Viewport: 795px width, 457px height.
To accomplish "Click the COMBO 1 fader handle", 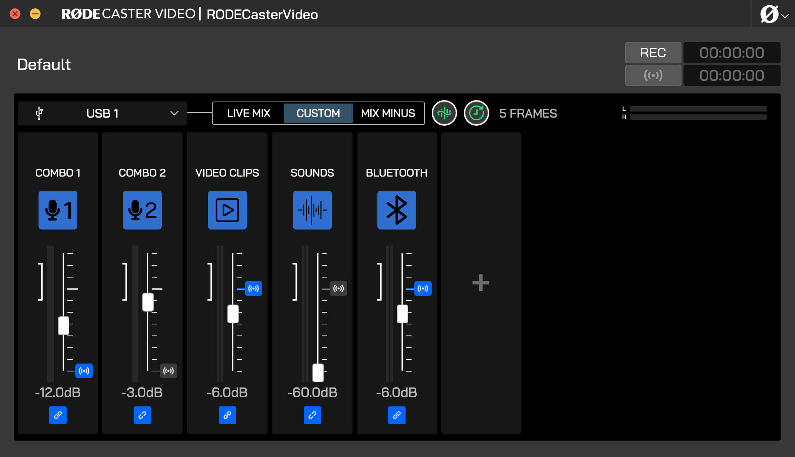I will point(64,326).
